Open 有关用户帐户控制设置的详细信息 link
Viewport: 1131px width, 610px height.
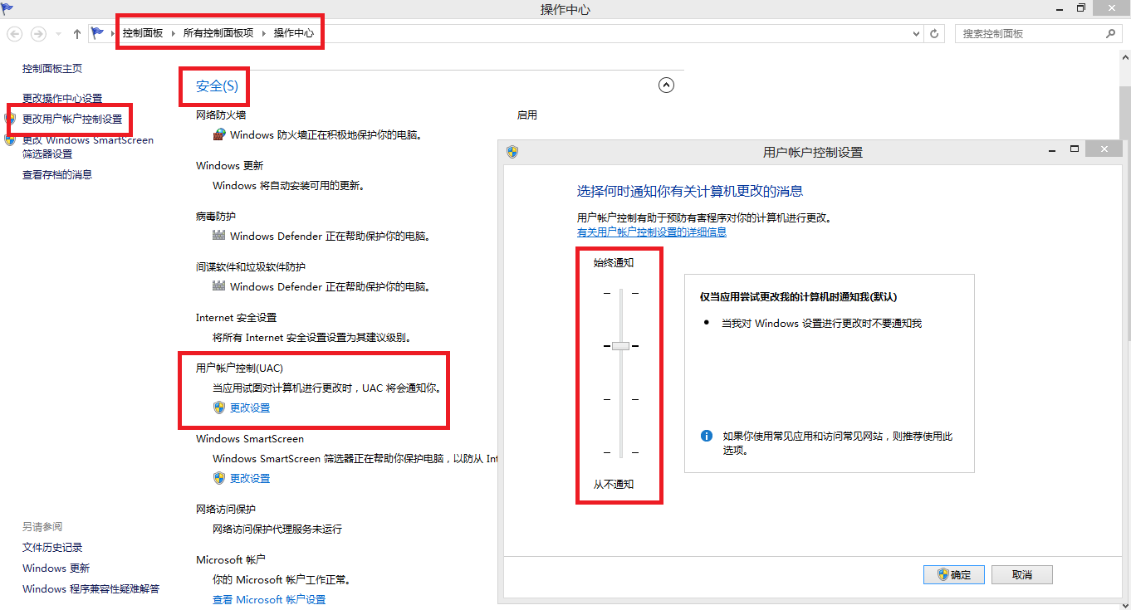click(652, 232)
